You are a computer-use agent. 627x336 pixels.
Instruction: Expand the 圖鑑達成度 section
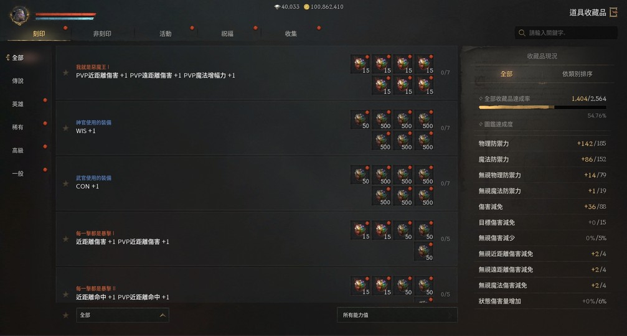pyautogui.click(x=496, y=124)
